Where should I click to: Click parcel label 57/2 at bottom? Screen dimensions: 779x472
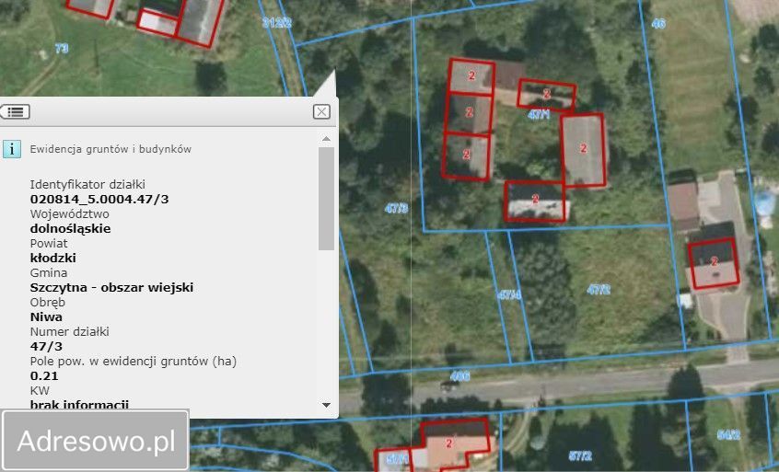coord(580,455)
